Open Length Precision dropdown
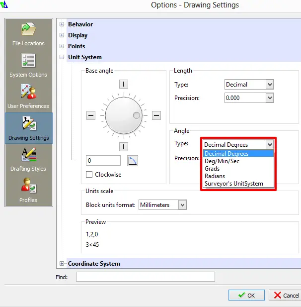 [249, 98]
